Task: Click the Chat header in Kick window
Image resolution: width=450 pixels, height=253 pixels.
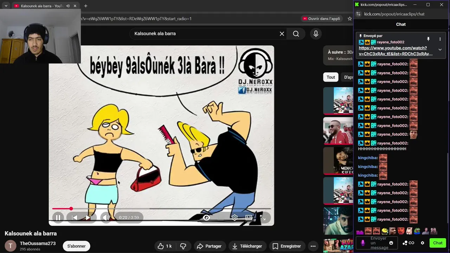Action: click(x=401, y=24)
